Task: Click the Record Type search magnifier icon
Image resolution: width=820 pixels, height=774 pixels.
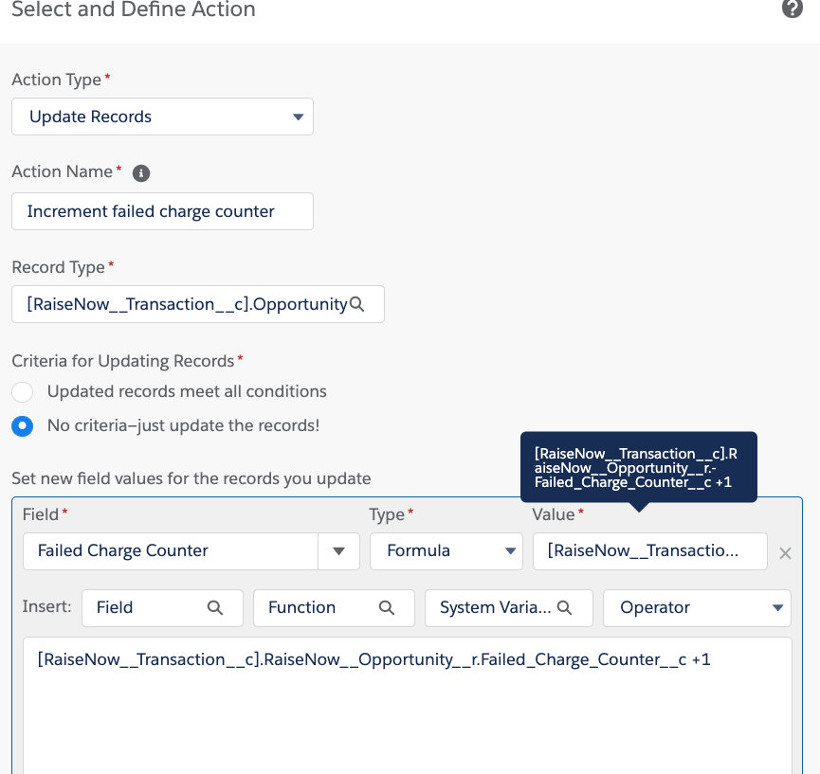Action: pyautogui.click(x=356, y=304)
